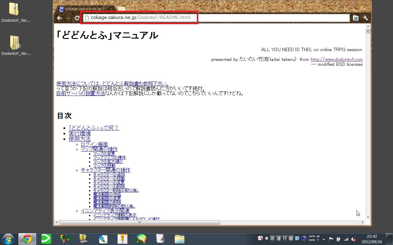Open the 魔法範囲削除の取り消し link

tap(114, 206)
